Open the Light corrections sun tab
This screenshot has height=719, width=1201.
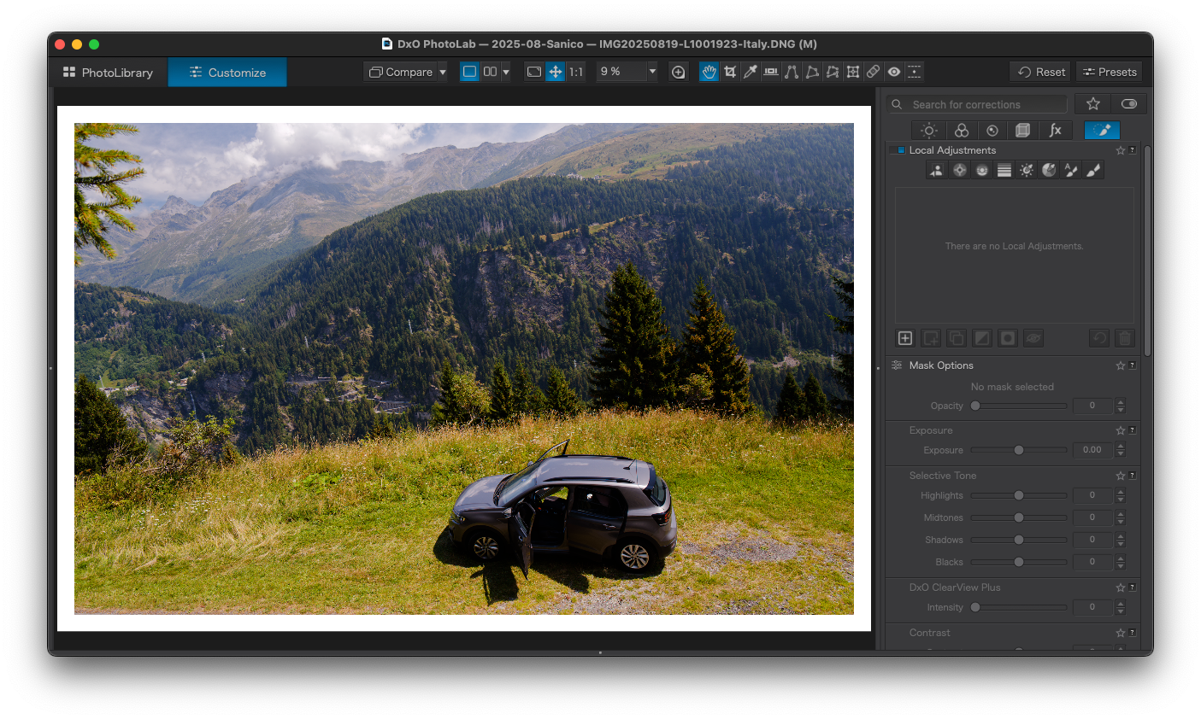929,130
